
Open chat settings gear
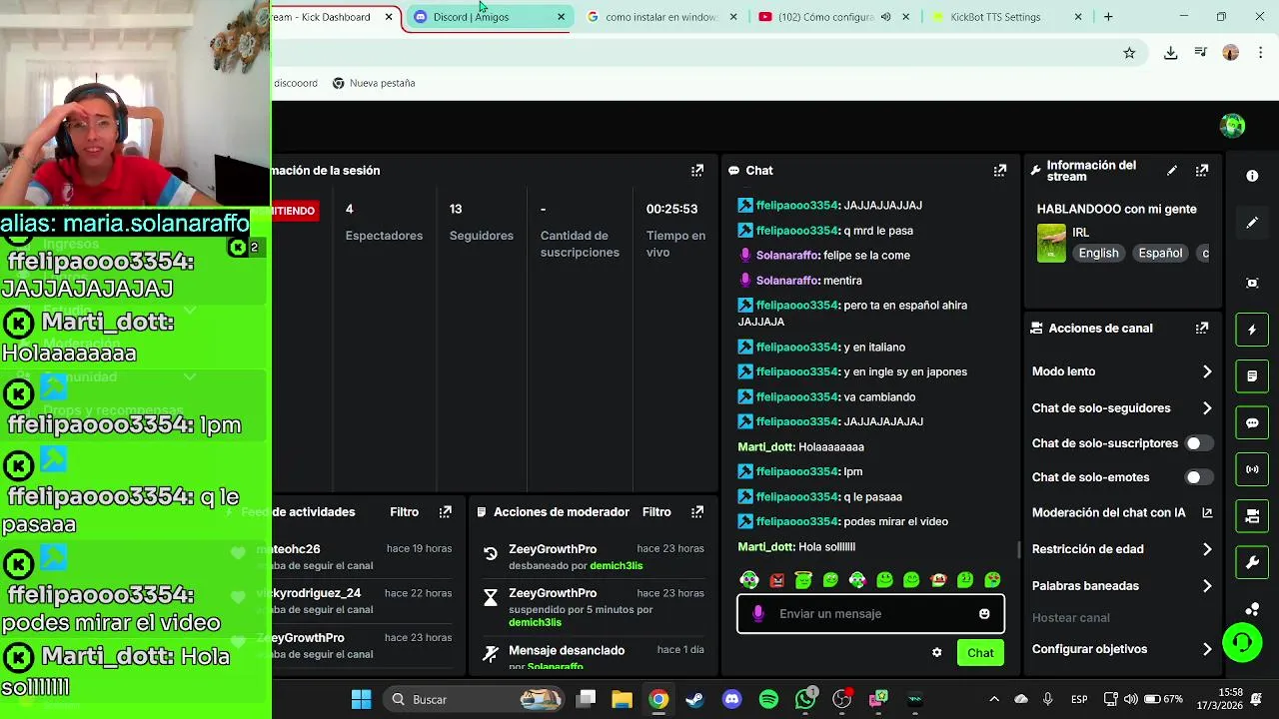pos(936,653)
